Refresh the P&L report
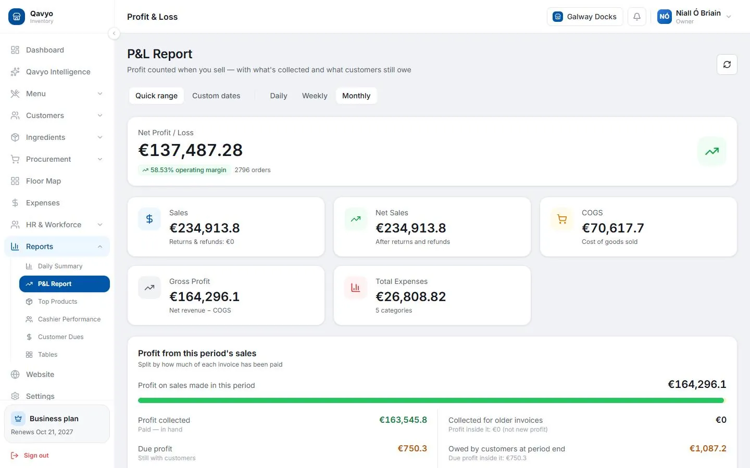 click(x=727, y=64)
